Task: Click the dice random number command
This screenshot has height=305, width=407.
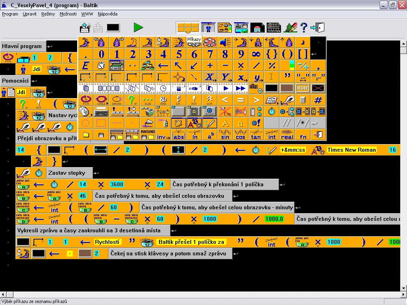Action: (x=101, y=66)
